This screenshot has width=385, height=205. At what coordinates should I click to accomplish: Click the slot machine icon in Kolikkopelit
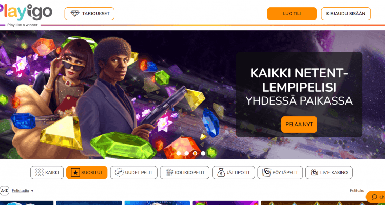(x=169, y=172)
